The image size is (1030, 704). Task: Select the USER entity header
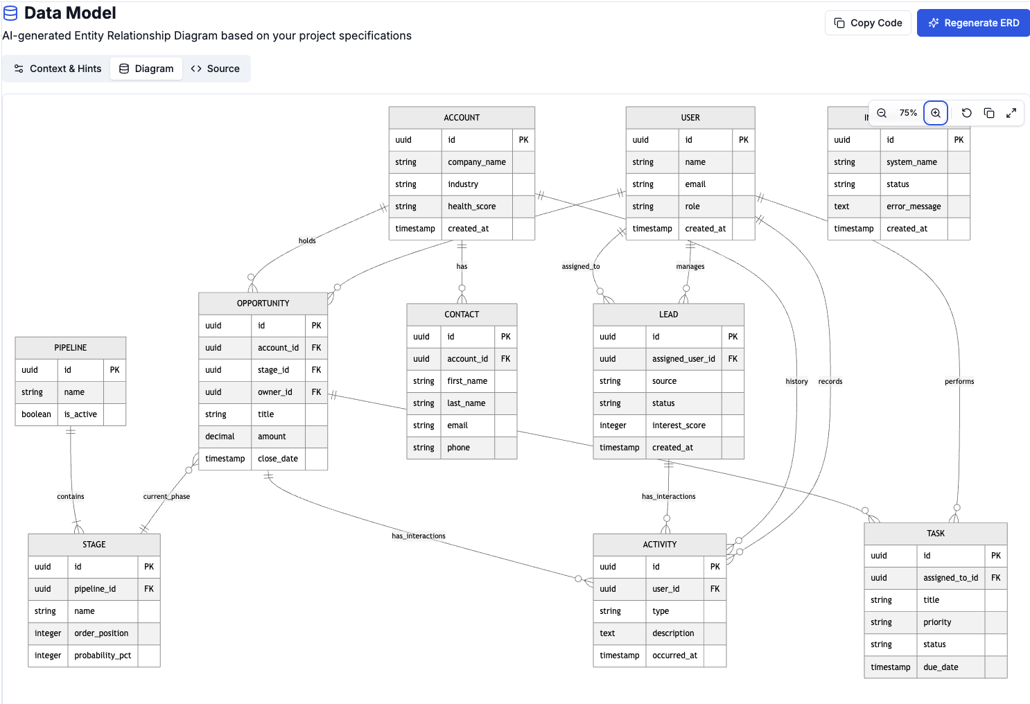click(690, 118)
